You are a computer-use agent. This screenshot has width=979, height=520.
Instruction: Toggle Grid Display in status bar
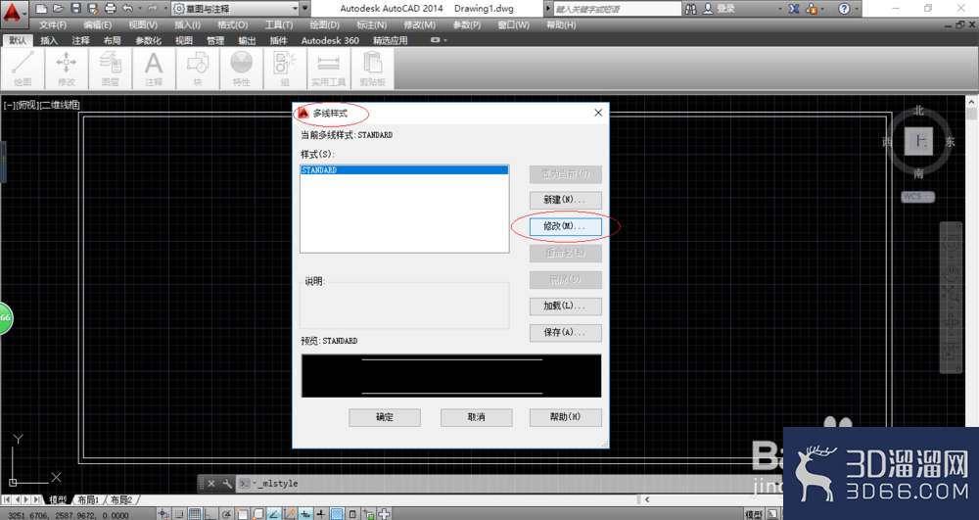coord(196,514)
